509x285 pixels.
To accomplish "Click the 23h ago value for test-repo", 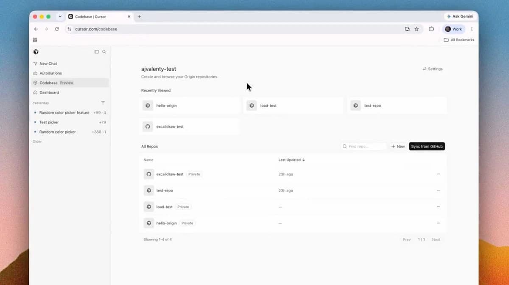I will [285, 190].
